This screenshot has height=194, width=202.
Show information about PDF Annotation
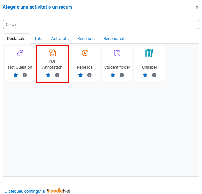pyautogui.click(x=57, y=75)
